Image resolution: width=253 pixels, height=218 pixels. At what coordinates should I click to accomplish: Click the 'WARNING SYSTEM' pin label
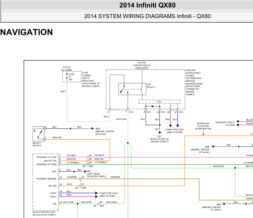tap(46, 165)
